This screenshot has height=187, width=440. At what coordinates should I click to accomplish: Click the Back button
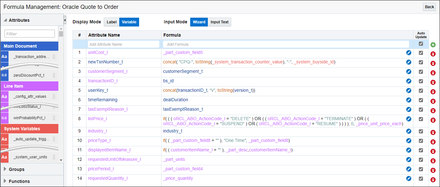(429, 7)
